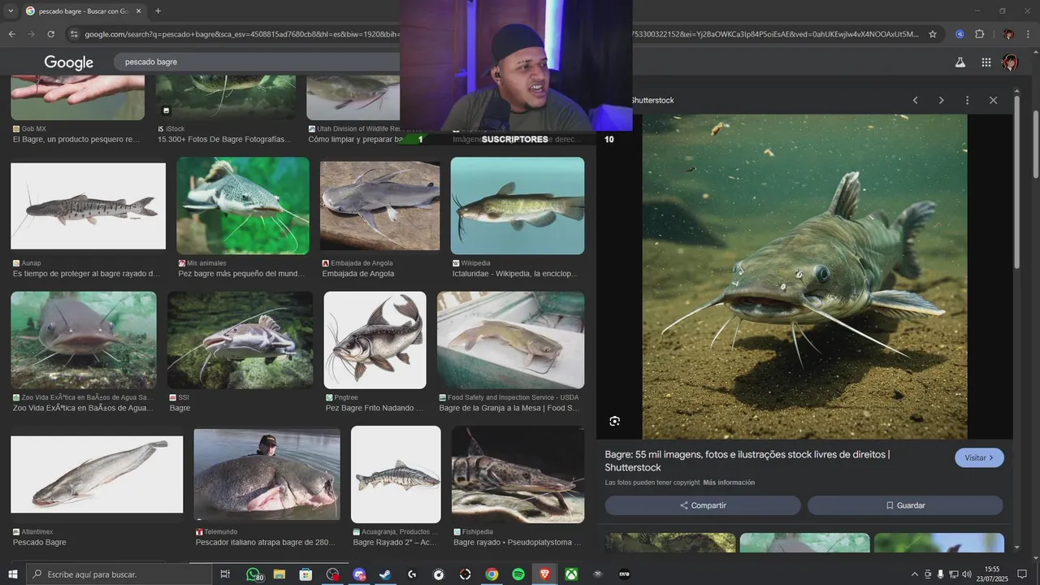
Task: Open File Explorer from the taskbar
Action: [x=279, y=574]
